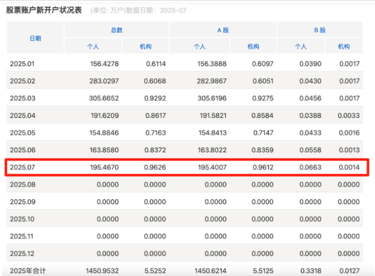
Task: Click the value 0.7163
Action: point(155,133)
